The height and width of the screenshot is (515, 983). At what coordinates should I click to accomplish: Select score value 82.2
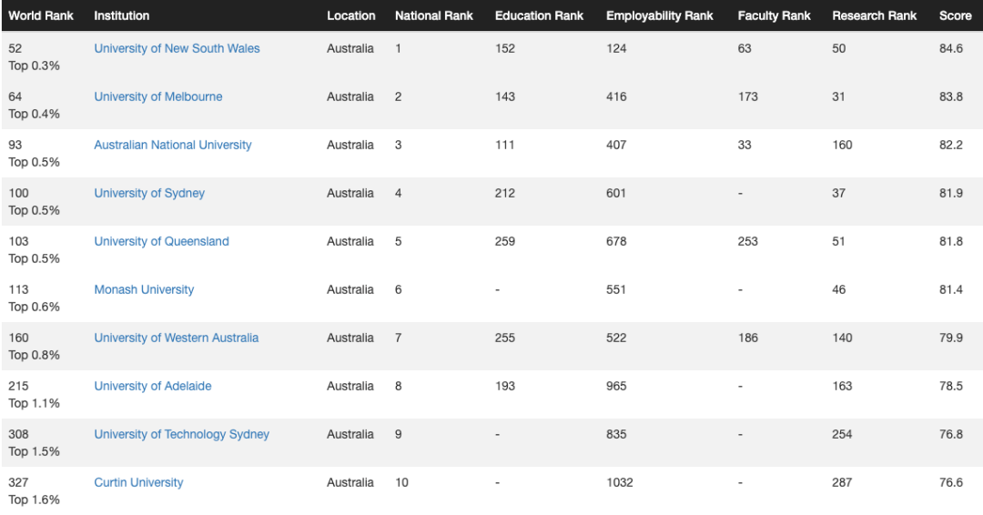coord(951,145)
